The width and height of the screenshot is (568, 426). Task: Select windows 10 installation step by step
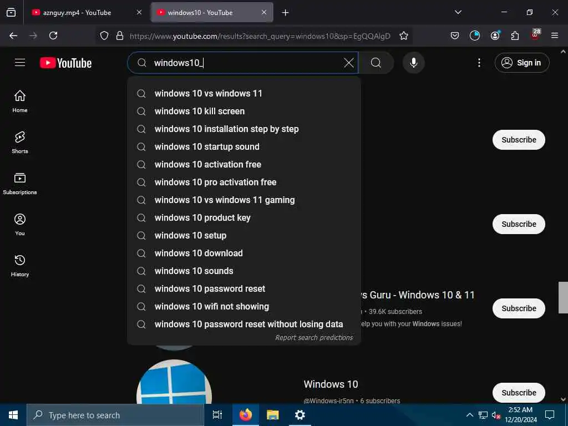coord(244,129)
